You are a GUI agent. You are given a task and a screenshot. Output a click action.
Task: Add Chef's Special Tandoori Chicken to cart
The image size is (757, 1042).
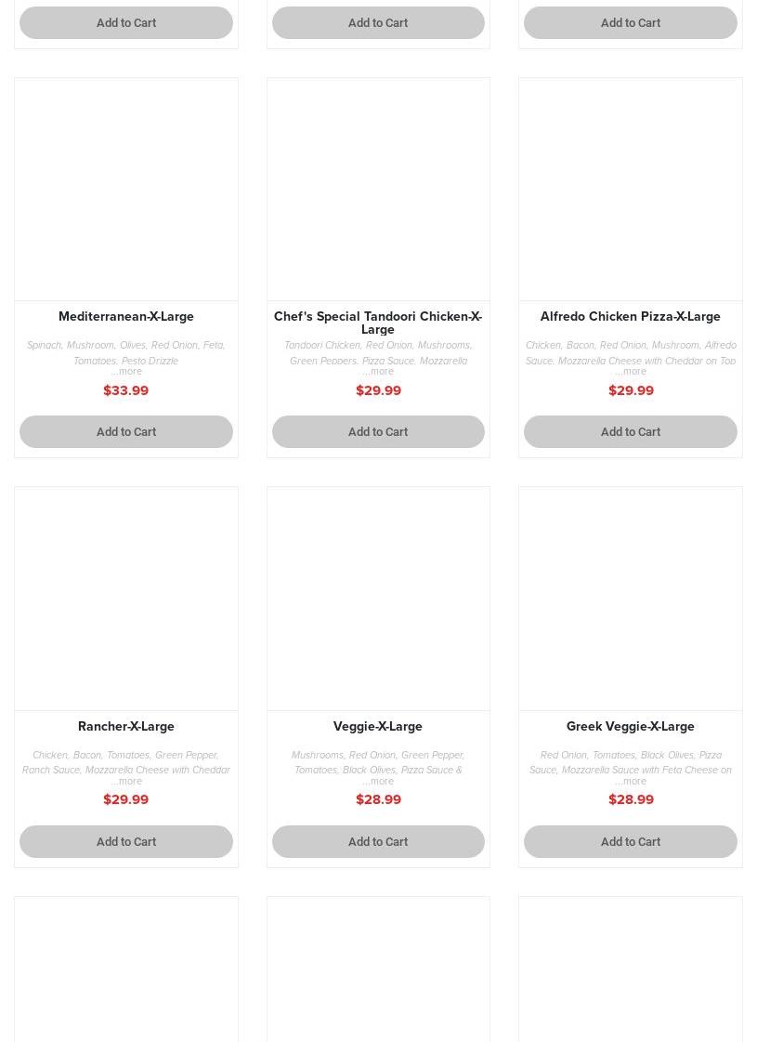point(377,431)
